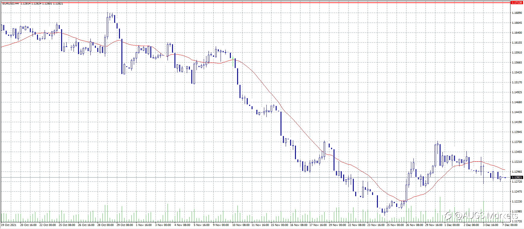Select the 1.15170 price axis value
Image resolution: width=524 pixels, height=229 pixels.
tap(517, 82)
